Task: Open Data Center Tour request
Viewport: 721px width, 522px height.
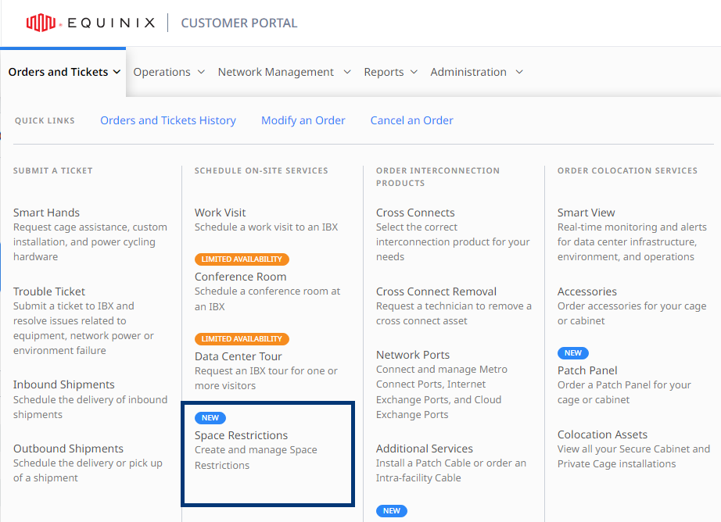Action: click(x=239, y=356)
